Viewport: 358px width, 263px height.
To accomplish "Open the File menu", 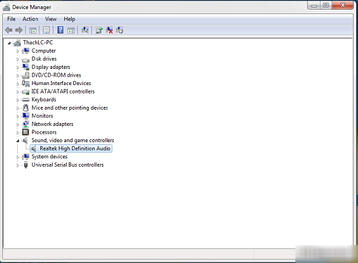I will coord(11,19).
